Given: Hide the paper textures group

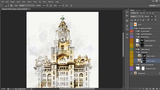Looking at the screenshot, I should point(131,37).
